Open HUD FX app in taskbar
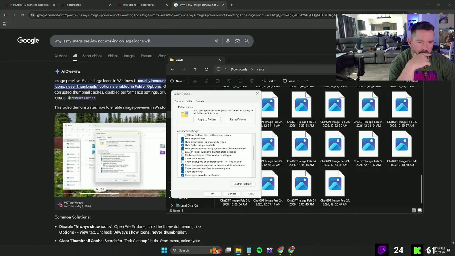455x256 pixels. 269,250
